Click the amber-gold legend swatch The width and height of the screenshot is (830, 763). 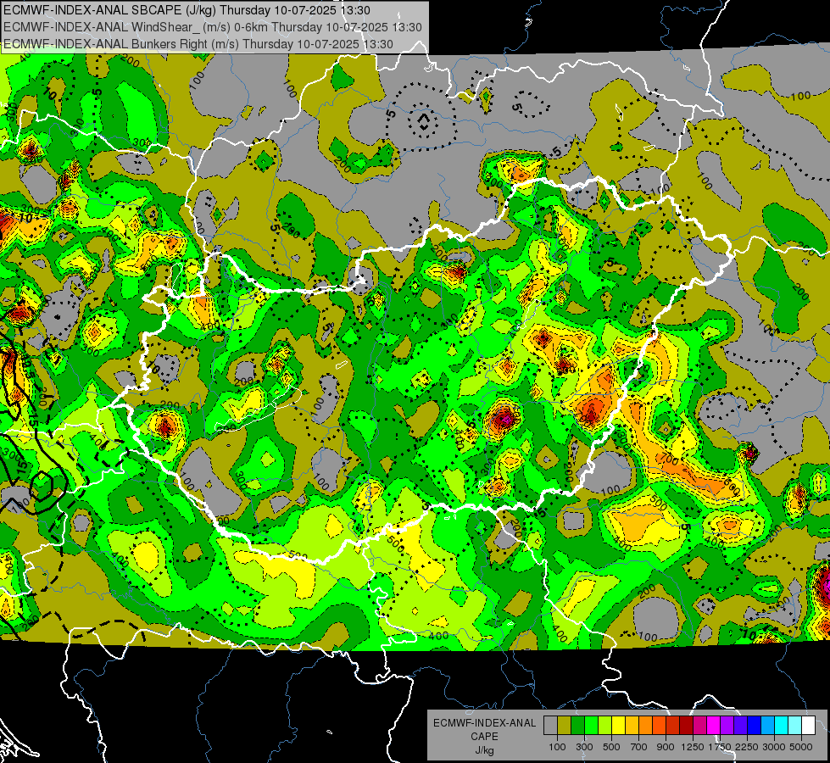[x=632, y=725]
